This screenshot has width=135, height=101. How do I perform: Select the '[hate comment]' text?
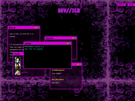56,74
